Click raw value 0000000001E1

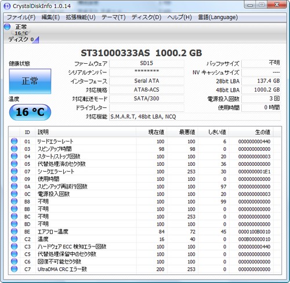coord(254,172)
